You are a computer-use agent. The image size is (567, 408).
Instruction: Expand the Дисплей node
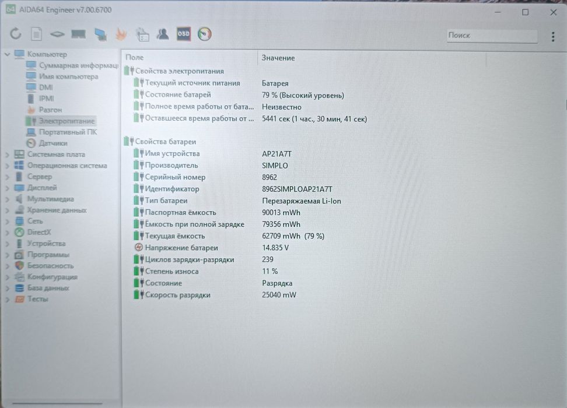[7, 188]
